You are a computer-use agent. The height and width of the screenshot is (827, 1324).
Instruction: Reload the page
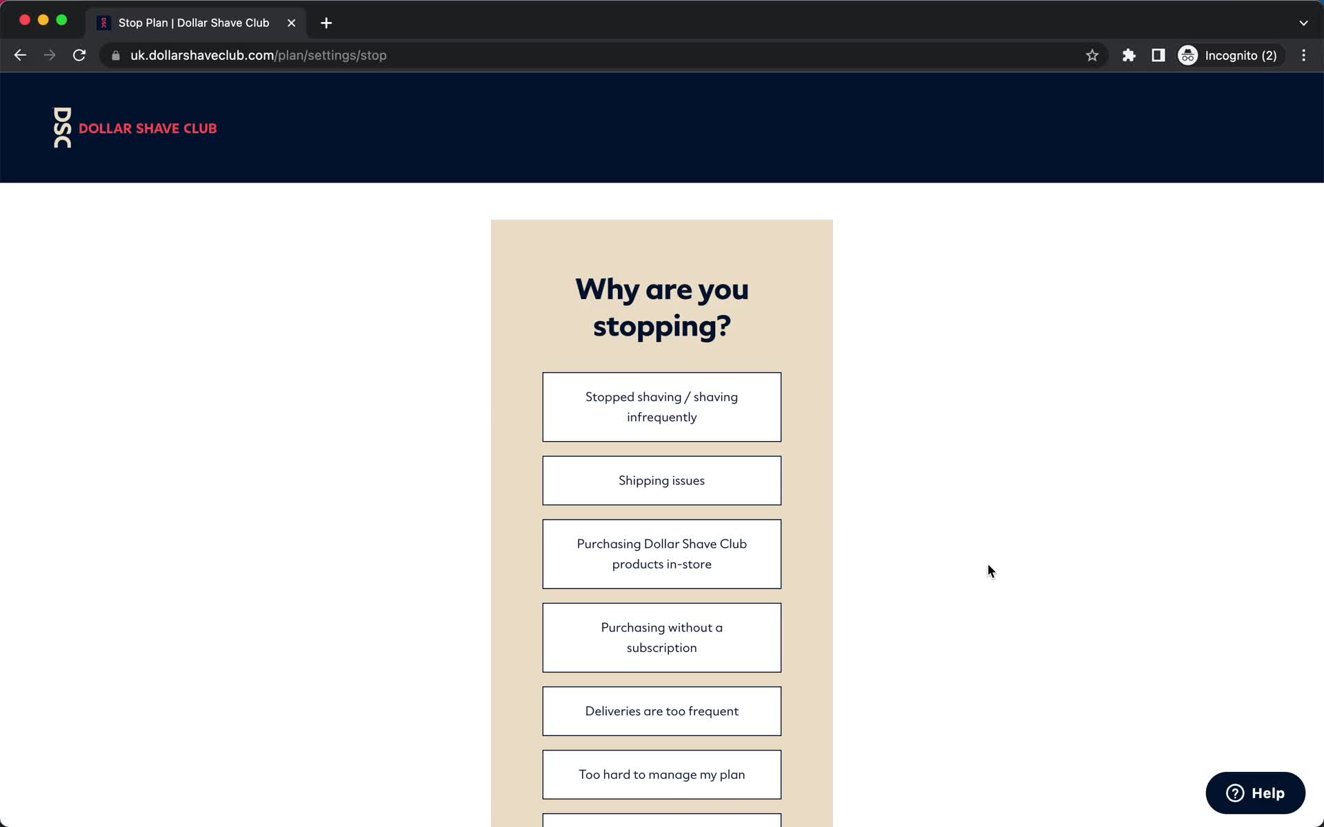click(x=79, y=55)
